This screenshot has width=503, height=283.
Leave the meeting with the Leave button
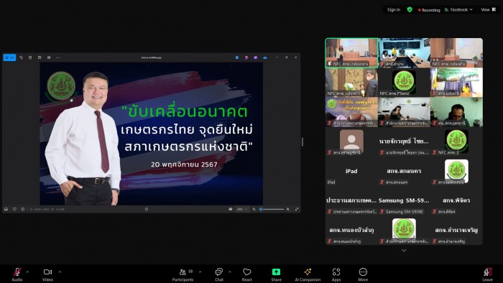point(488,272)
